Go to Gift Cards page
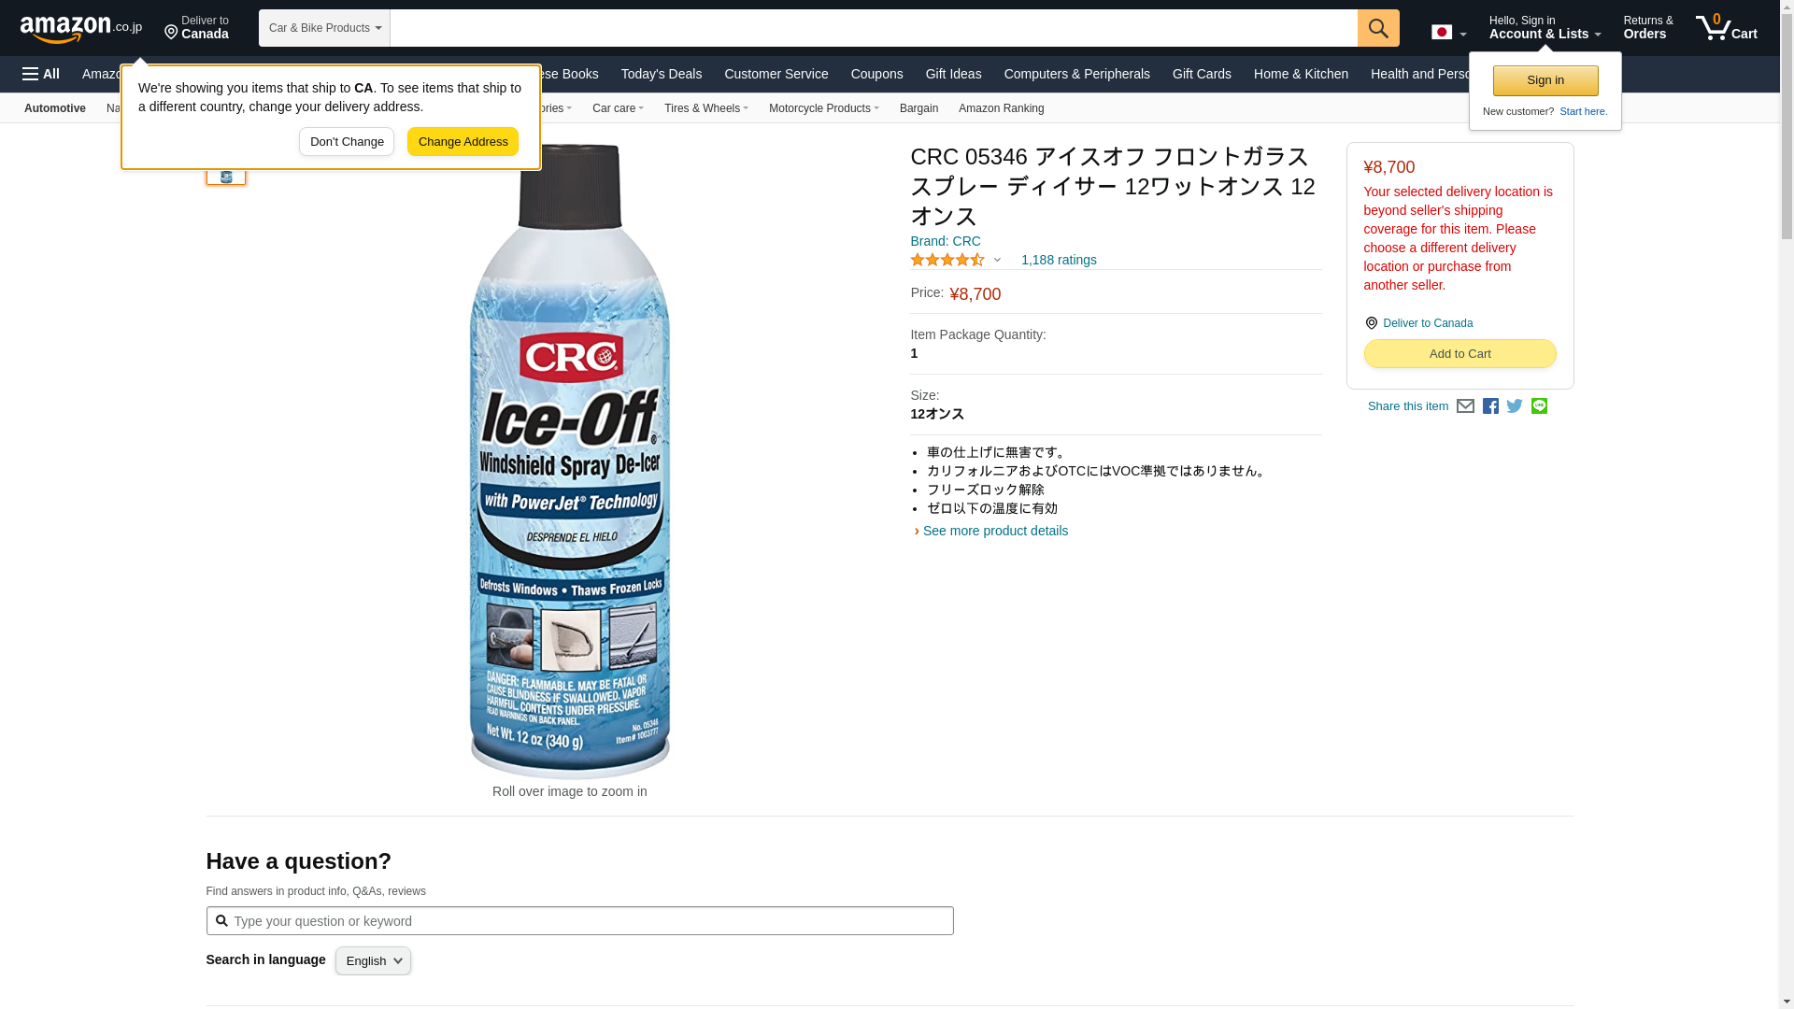Image resolution: width=1794 pixels, height=1009 pixels. coord(1202,74)
